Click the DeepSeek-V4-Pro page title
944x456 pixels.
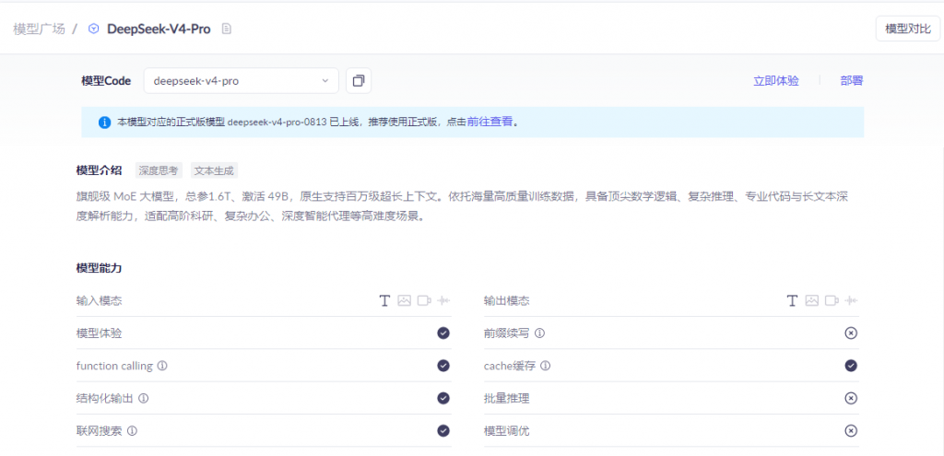159,29
